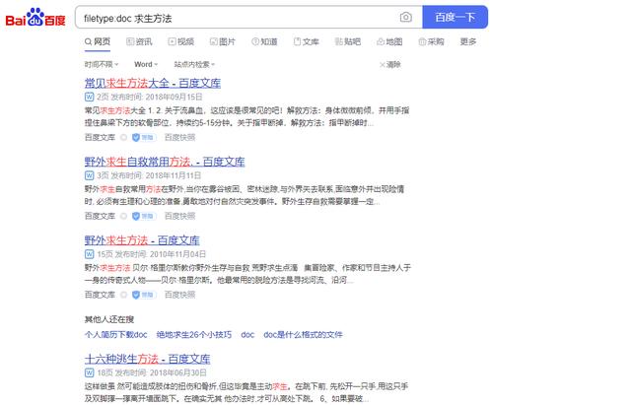Click 百度文库 source under 贝尔·格里尔斯 result
This screenshot has width=631, height=405.
click(100, 295)
